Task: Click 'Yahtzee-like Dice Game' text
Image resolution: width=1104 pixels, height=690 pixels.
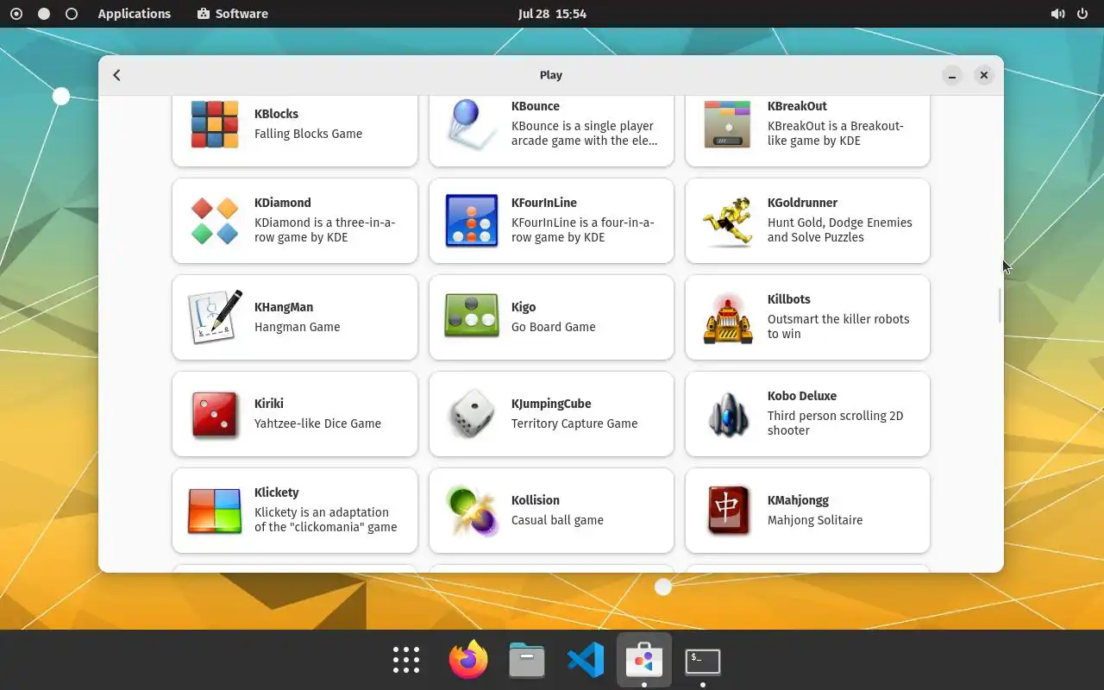Action: [317, 423]
